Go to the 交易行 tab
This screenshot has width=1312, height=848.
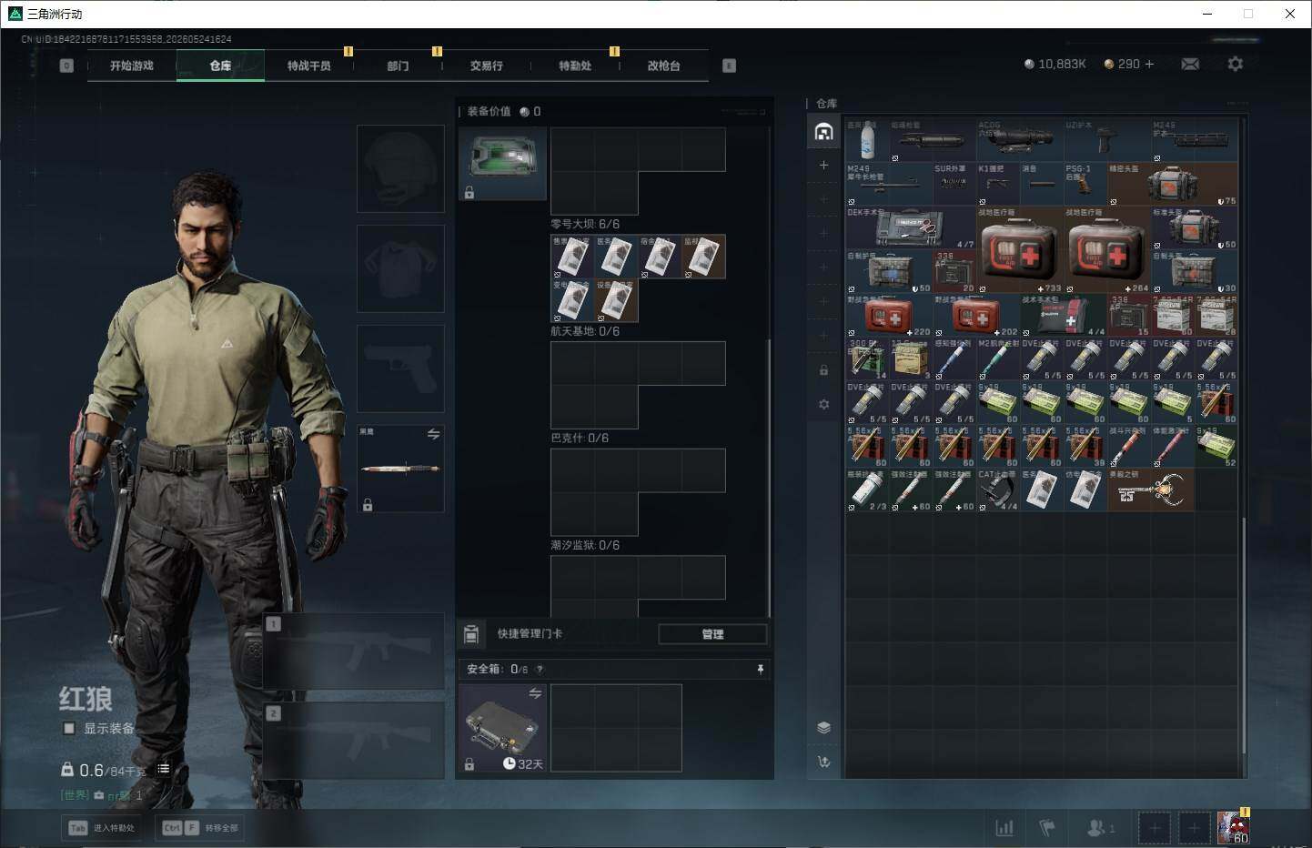tap(486, 66)
